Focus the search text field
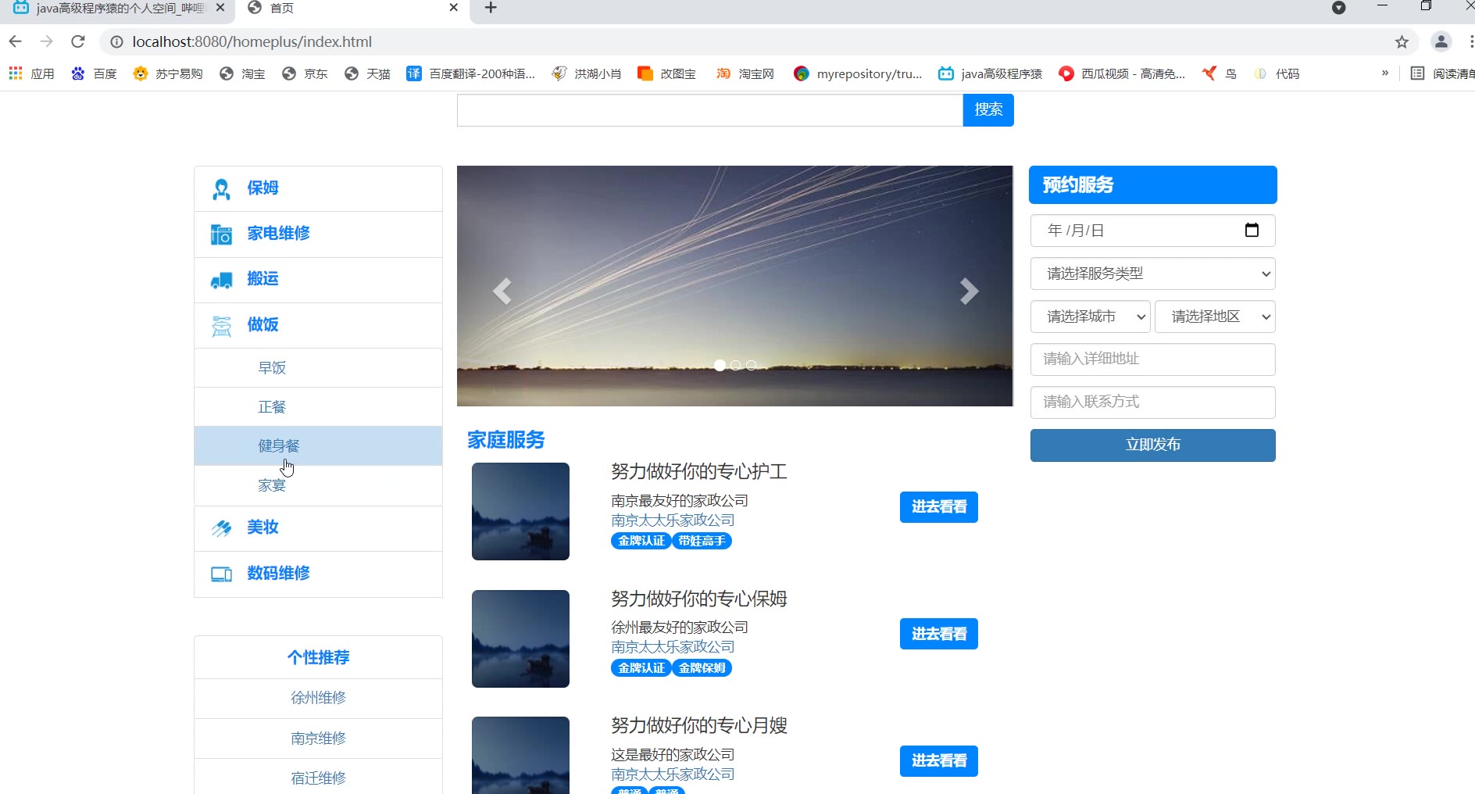1475x794 pixels. coord(709,110)
